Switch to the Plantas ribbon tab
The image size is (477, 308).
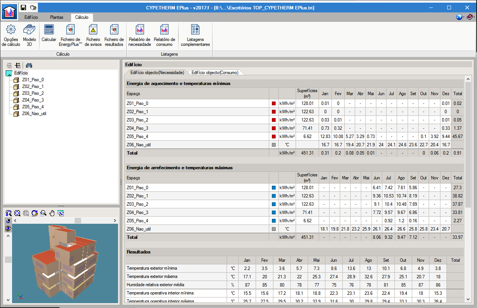click(57, 17)
